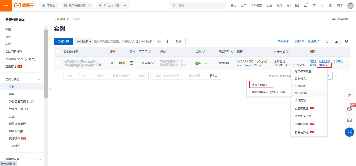The height and width of the screenshot is (166, 356).
Task: Check the instance row checkbox
Action: (58, 63)
